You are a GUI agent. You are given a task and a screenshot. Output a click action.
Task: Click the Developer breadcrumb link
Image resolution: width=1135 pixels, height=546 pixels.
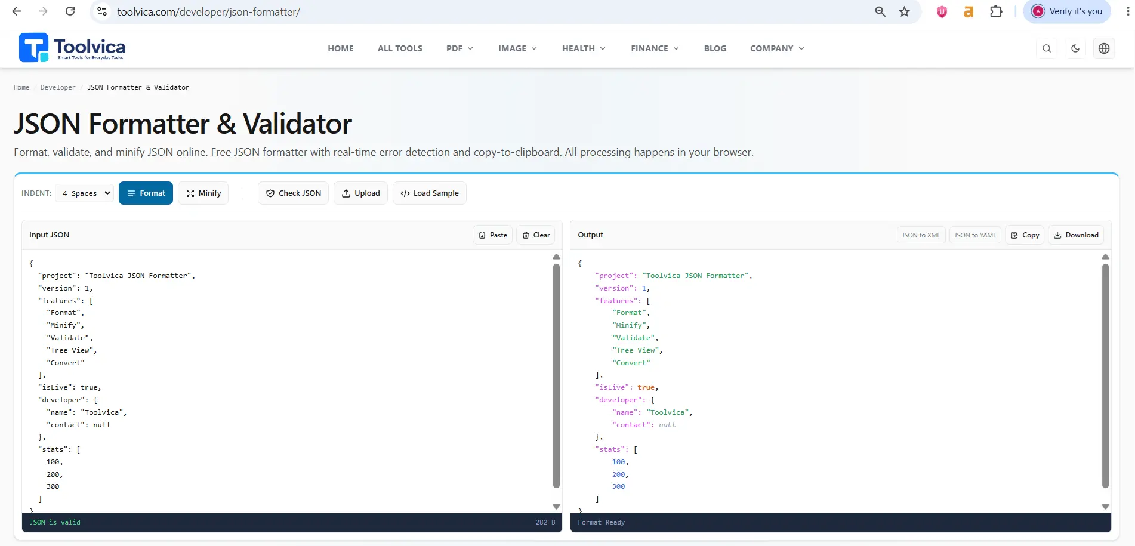coord(58,87)
